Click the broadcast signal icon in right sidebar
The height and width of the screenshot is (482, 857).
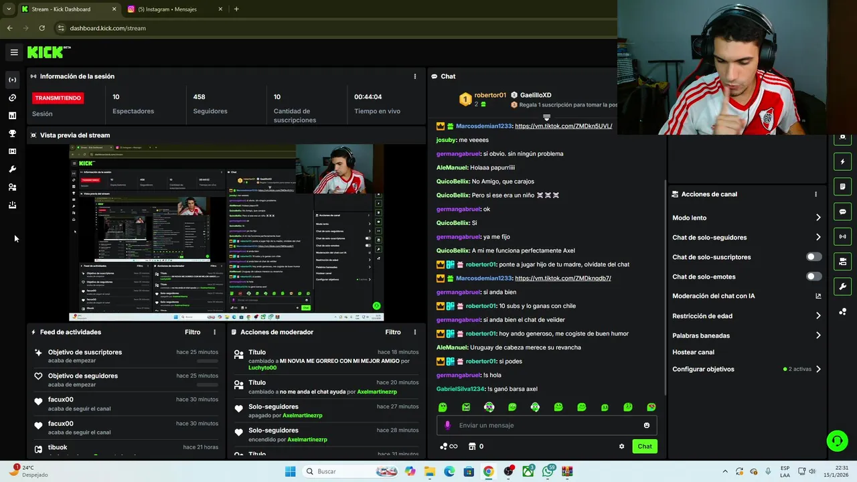point(842,236)
